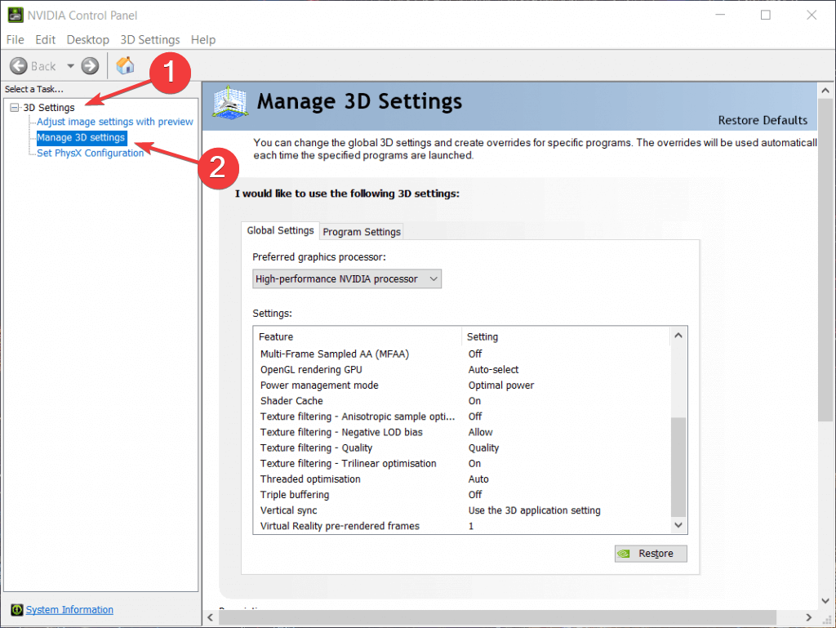Screen dimensions: 836x628
Task: Select Manage 3D settings in tree
Action: click(81, 137)
